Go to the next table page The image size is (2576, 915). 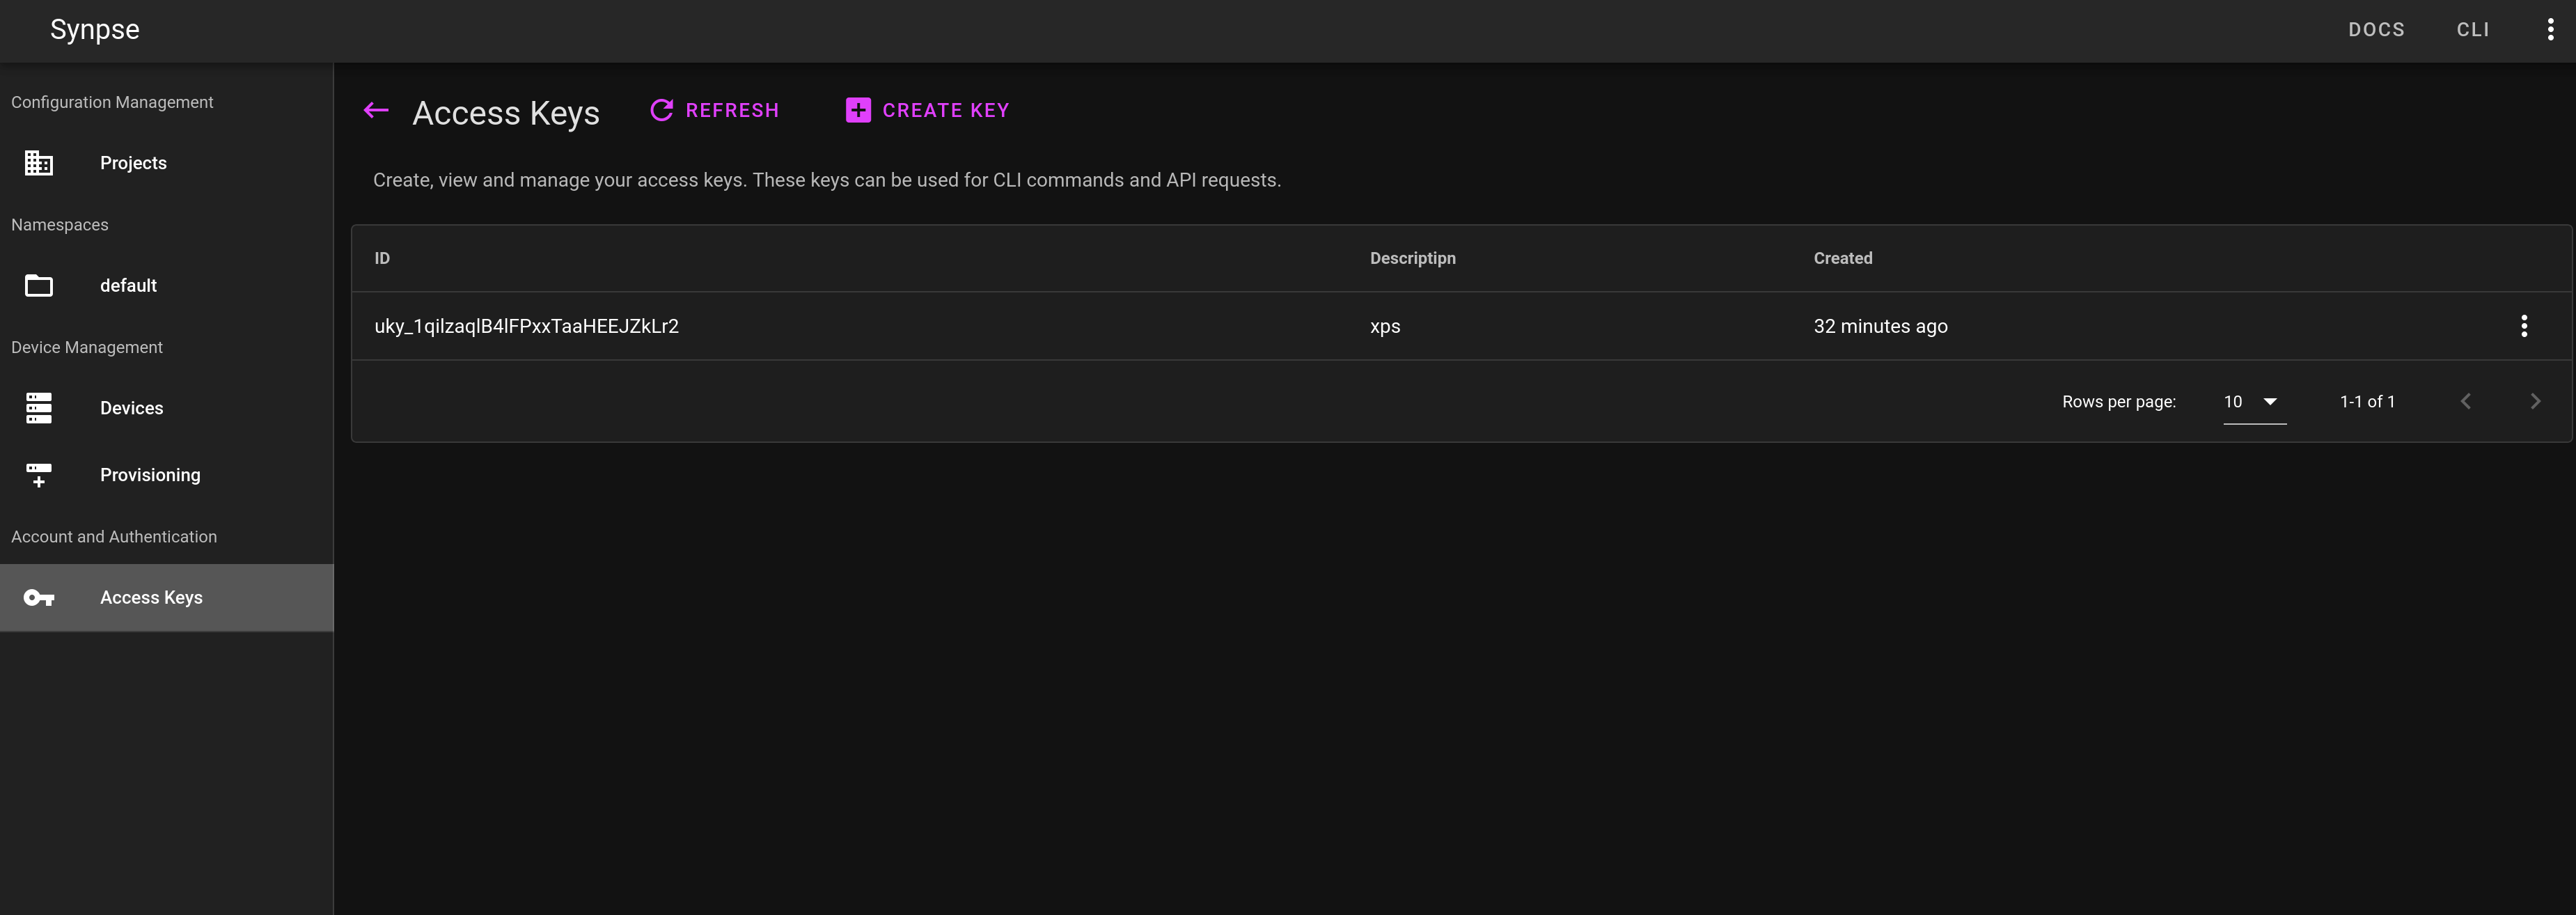point(2534,402)
